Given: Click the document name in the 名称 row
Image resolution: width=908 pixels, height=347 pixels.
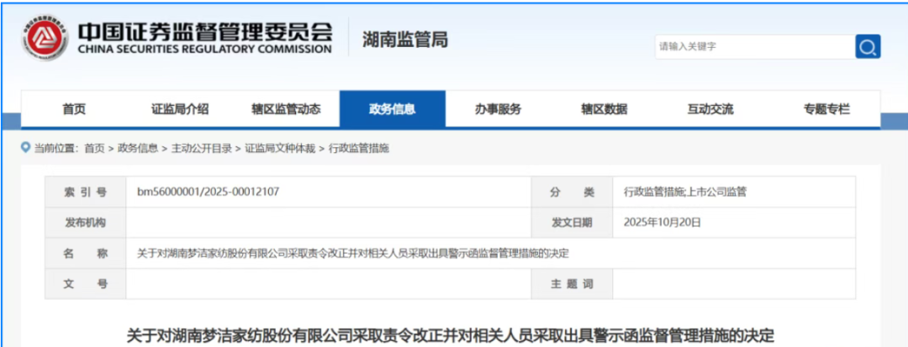Looking at the screenshot, I should [x=352, y=253].
